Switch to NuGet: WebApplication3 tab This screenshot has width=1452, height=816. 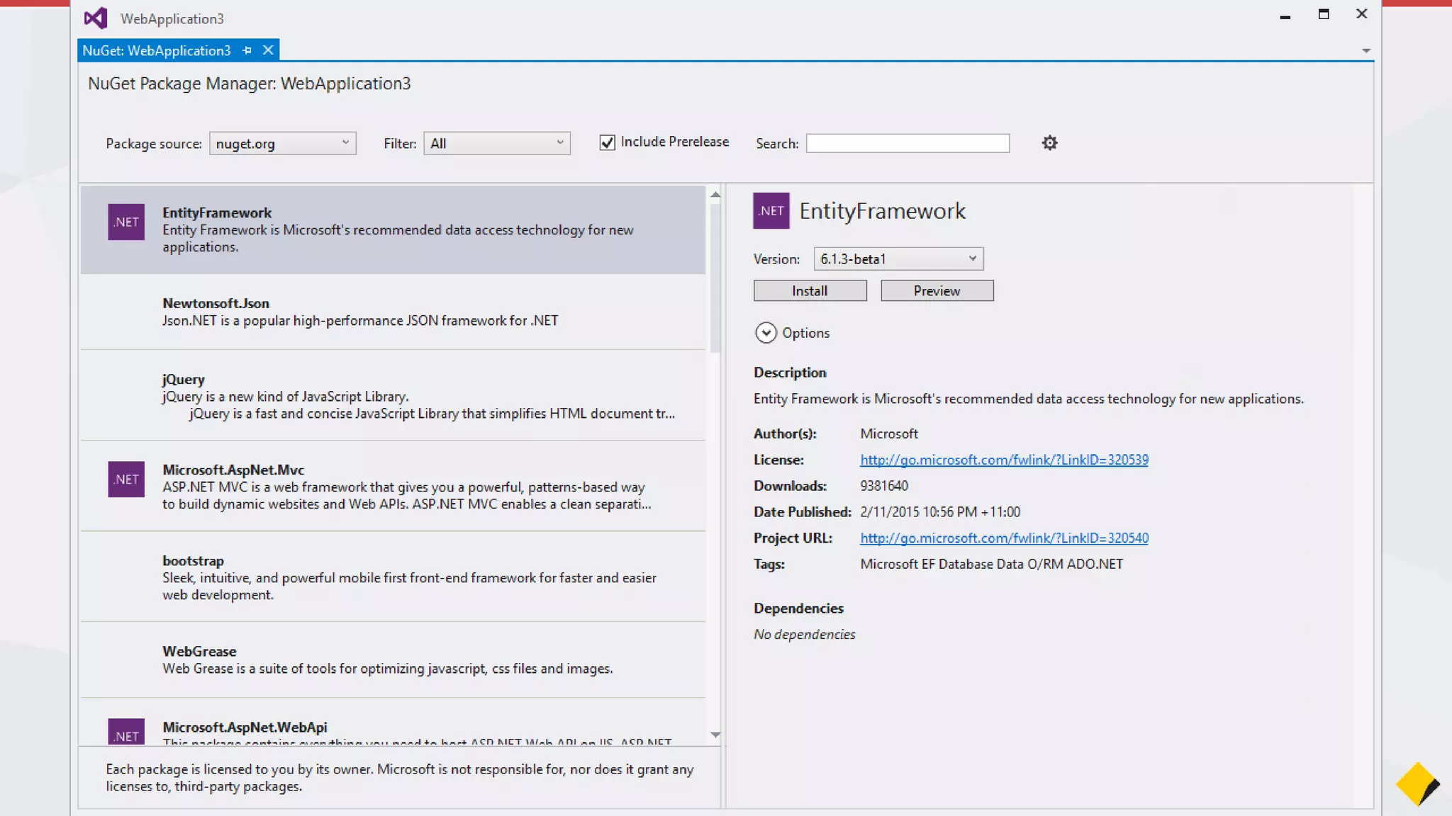(157, 50)
